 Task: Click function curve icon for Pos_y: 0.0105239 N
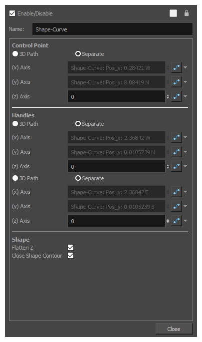[176, 152]
